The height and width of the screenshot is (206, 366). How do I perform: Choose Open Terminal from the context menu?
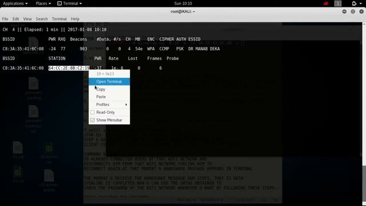coord(109,81)
